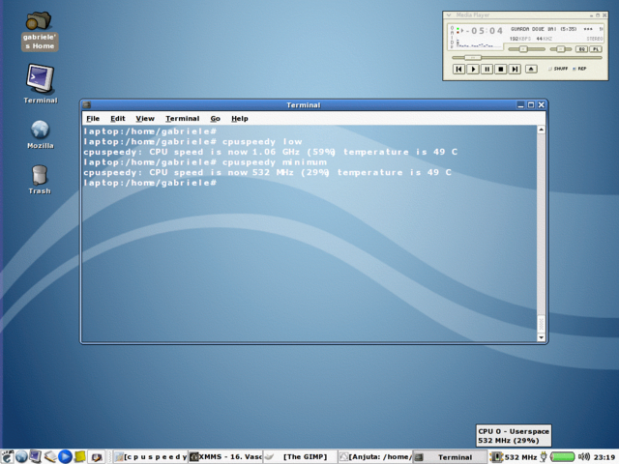The width and height of the screenshot is (619, 464).
Task: Click the Terminal scrollbar thumb
Action: pos(542,324)
